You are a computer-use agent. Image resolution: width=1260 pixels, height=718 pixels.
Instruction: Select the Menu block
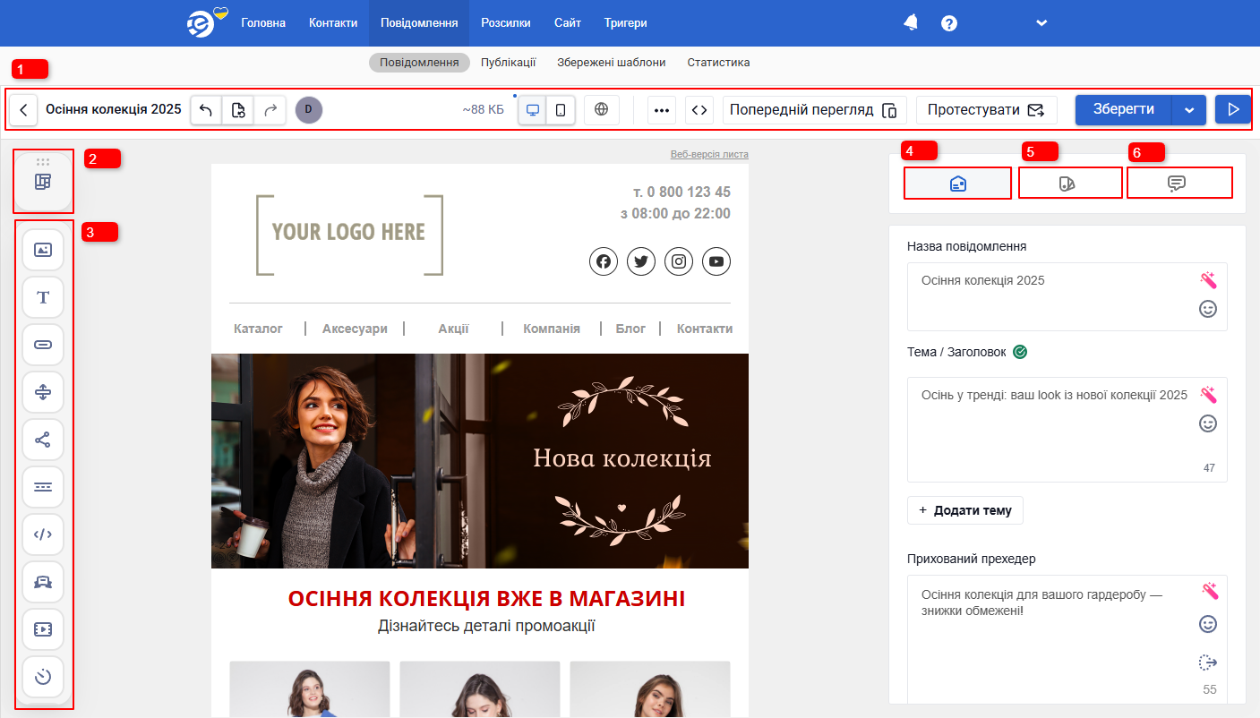43,487
